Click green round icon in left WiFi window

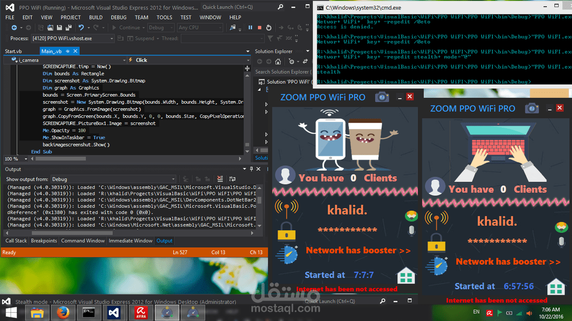tap(411, 216)
